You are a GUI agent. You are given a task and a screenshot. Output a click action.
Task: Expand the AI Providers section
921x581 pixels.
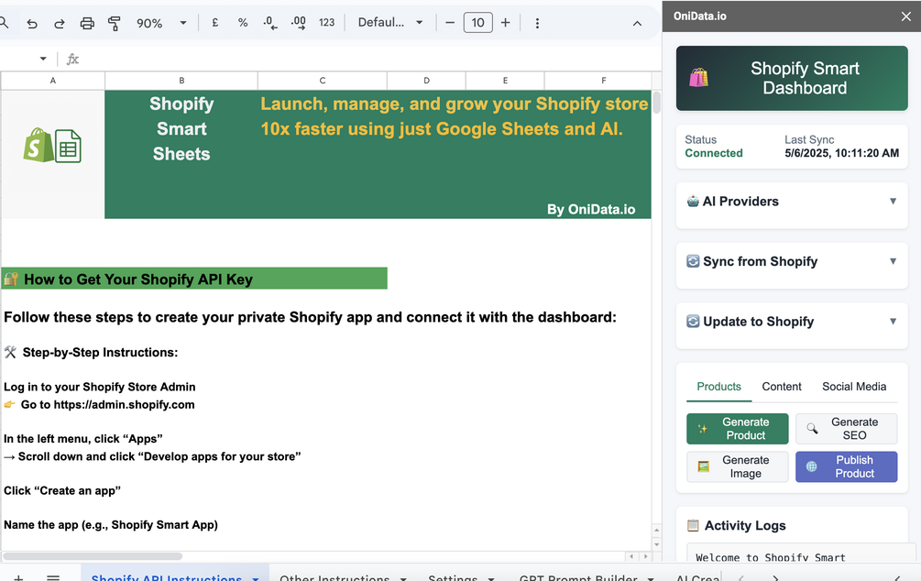tap(792, 202)
